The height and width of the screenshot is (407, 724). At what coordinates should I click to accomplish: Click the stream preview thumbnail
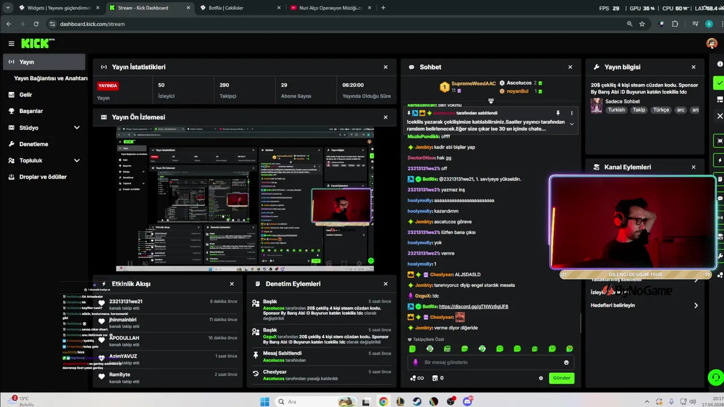tap(245, 199)
